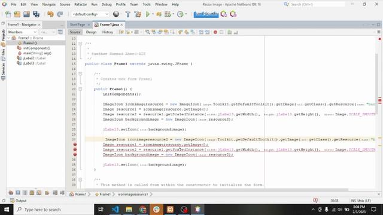Select jLabel2 : JLabel member in Navigator
This screenshot has height=215, width=383.
(34, 58)
